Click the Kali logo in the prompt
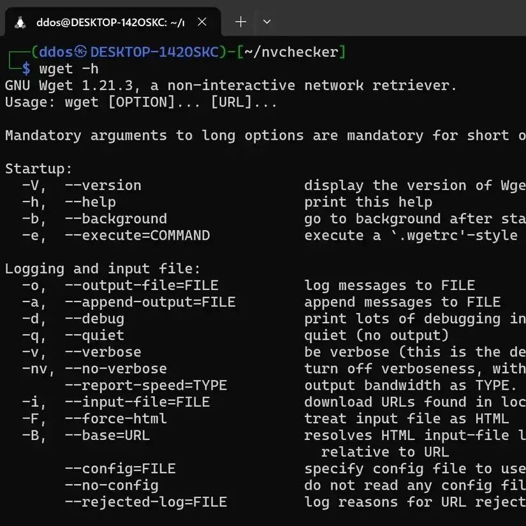The height and width of the screenshot is (526, 526). coord(80,52)
